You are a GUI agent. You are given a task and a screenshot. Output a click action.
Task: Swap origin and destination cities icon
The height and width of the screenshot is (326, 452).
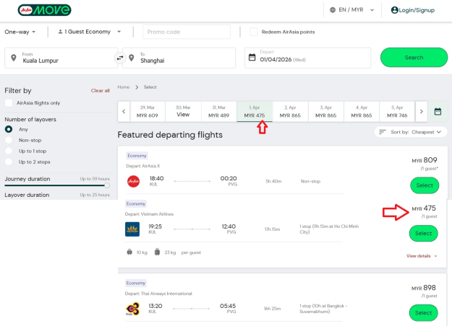tap(119, 58)
